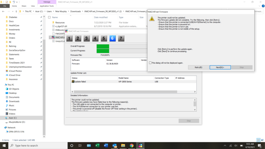
Task: Show hidden system tray icons chevron
Action: (225, 146)
